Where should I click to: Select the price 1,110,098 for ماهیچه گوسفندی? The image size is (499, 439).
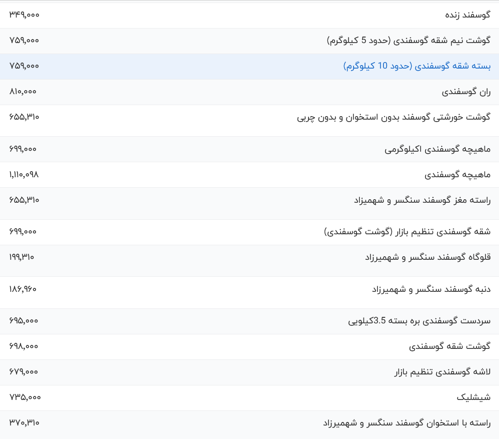coord(24,174)
